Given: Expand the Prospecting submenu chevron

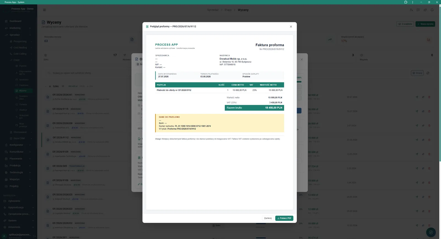Looking at the screenshot, I should click(31, 42).
